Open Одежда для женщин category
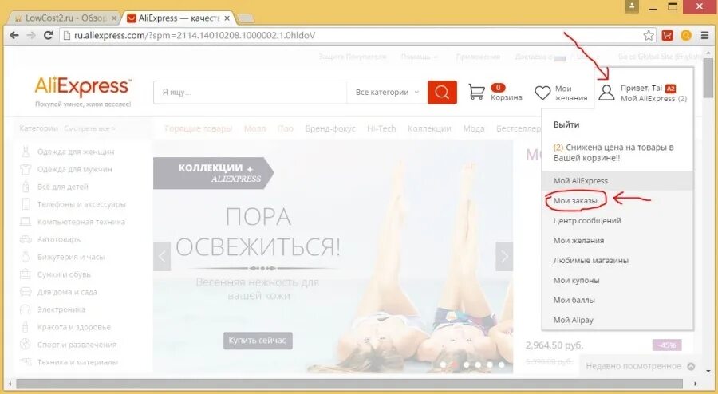 (x=76, y=152)
